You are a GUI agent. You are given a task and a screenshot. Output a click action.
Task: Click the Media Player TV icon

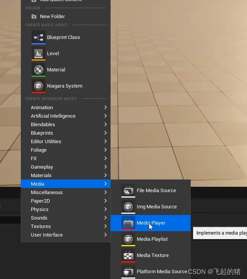click(x=128, y=223)
